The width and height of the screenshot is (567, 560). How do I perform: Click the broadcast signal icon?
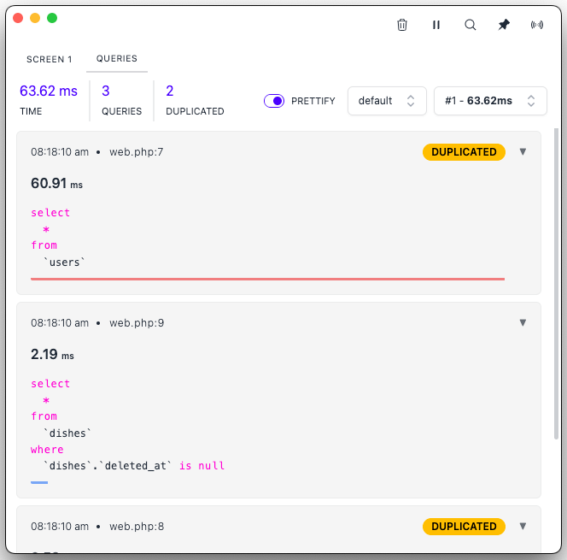(x=537, y=25)
